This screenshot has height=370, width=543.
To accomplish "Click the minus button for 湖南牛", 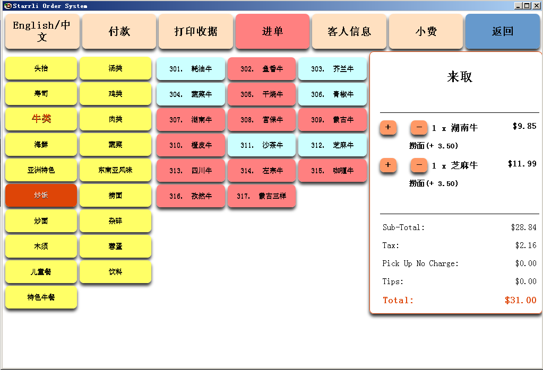I will [x=419, y=128].
